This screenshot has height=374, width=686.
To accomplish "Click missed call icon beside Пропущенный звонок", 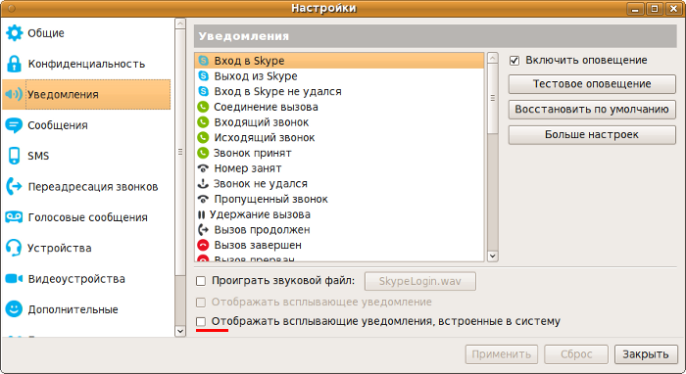I will point(203,199).
